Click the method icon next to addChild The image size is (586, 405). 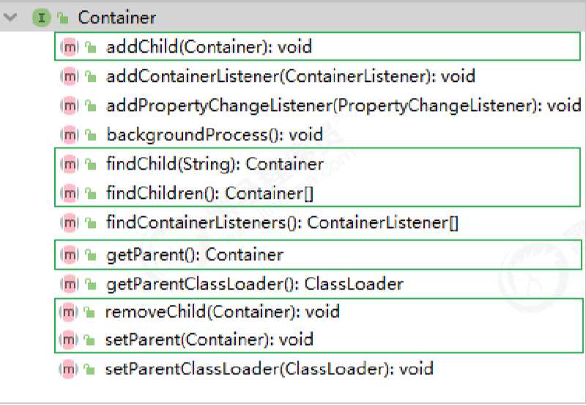pos(69,47)
